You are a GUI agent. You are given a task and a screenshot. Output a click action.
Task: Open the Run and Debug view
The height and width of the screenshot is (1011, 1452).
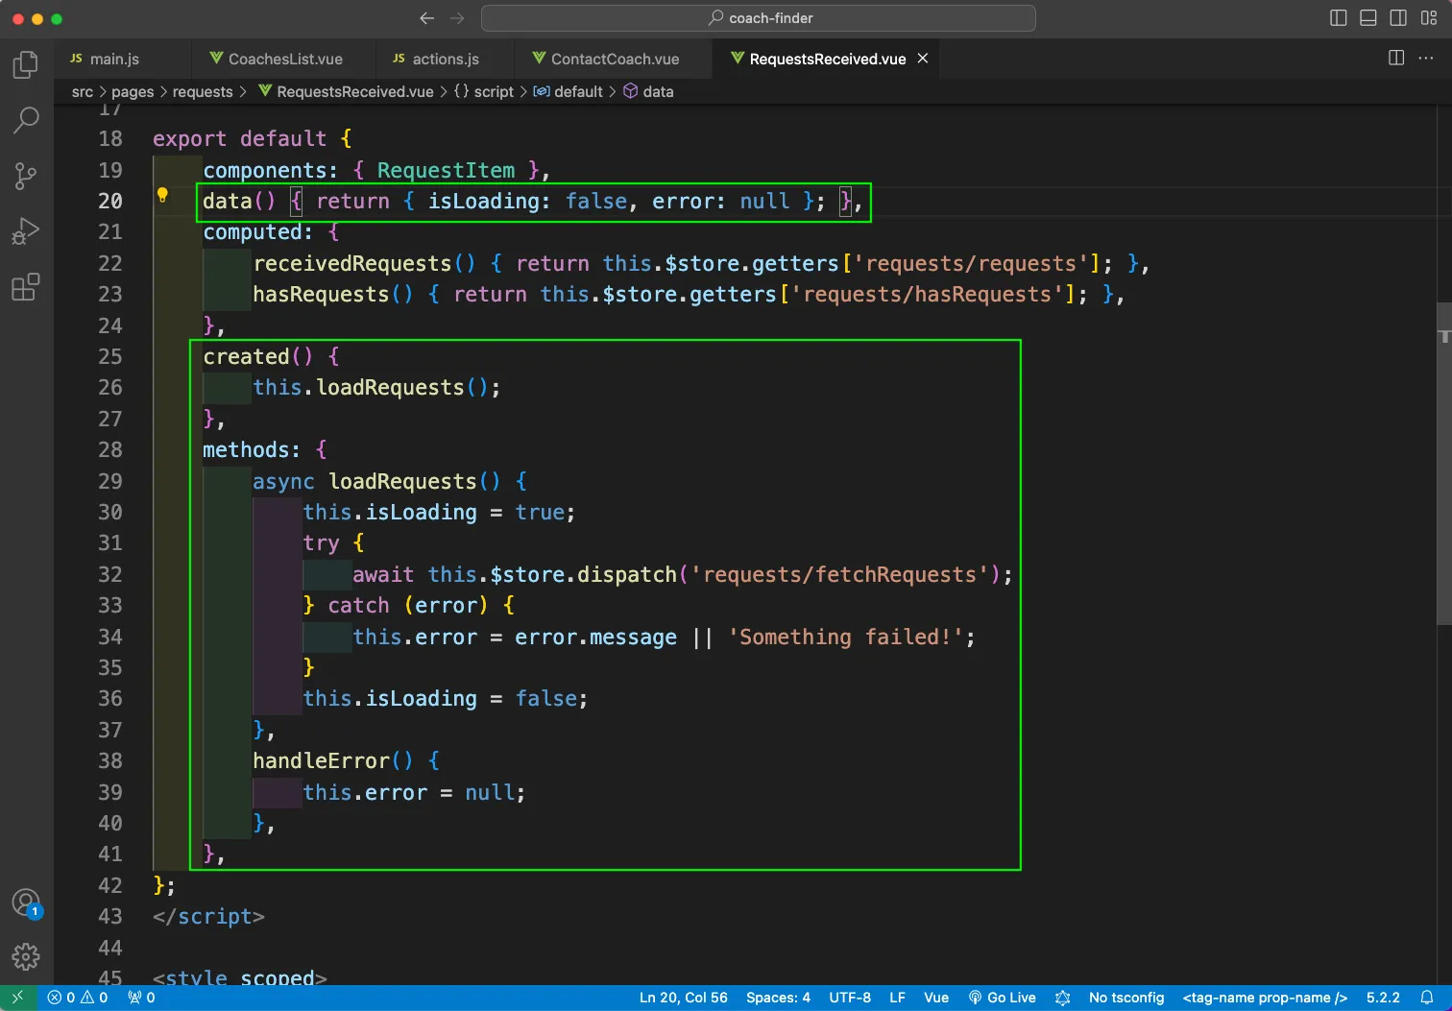(26, 231)
